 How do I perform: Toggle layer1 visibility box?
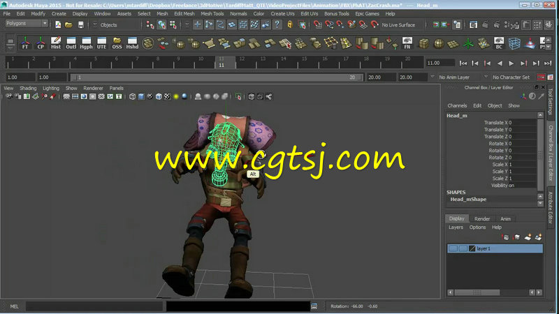tap(453, 248)
